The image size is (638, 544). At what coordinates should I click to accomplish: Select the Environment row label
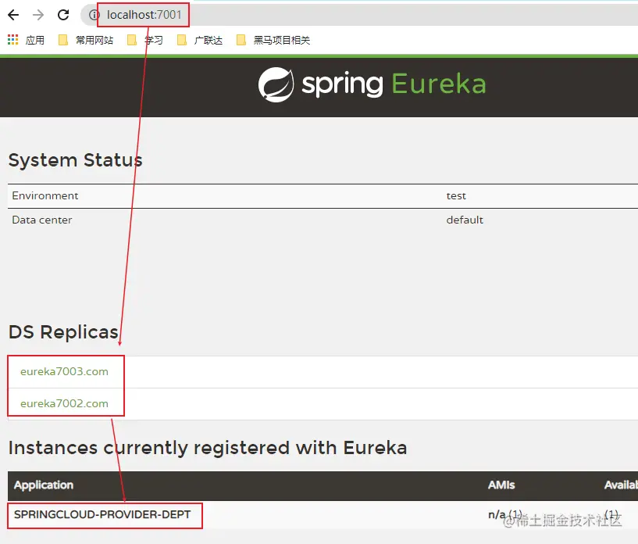tap(45, 196)
